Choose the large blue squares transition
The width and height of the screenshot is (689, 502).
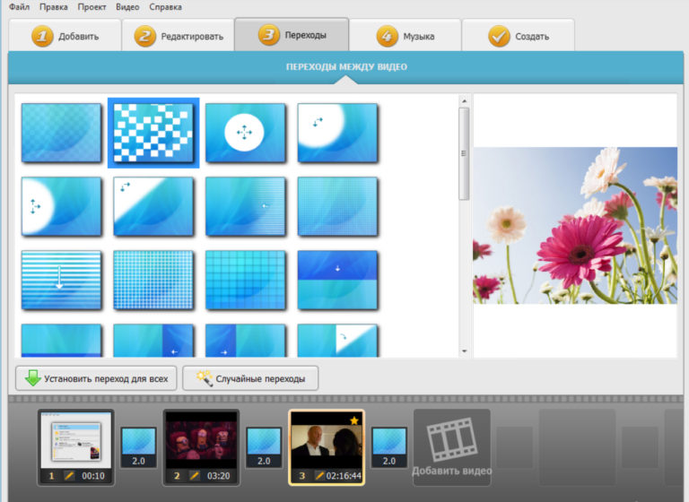coord(245,281)
